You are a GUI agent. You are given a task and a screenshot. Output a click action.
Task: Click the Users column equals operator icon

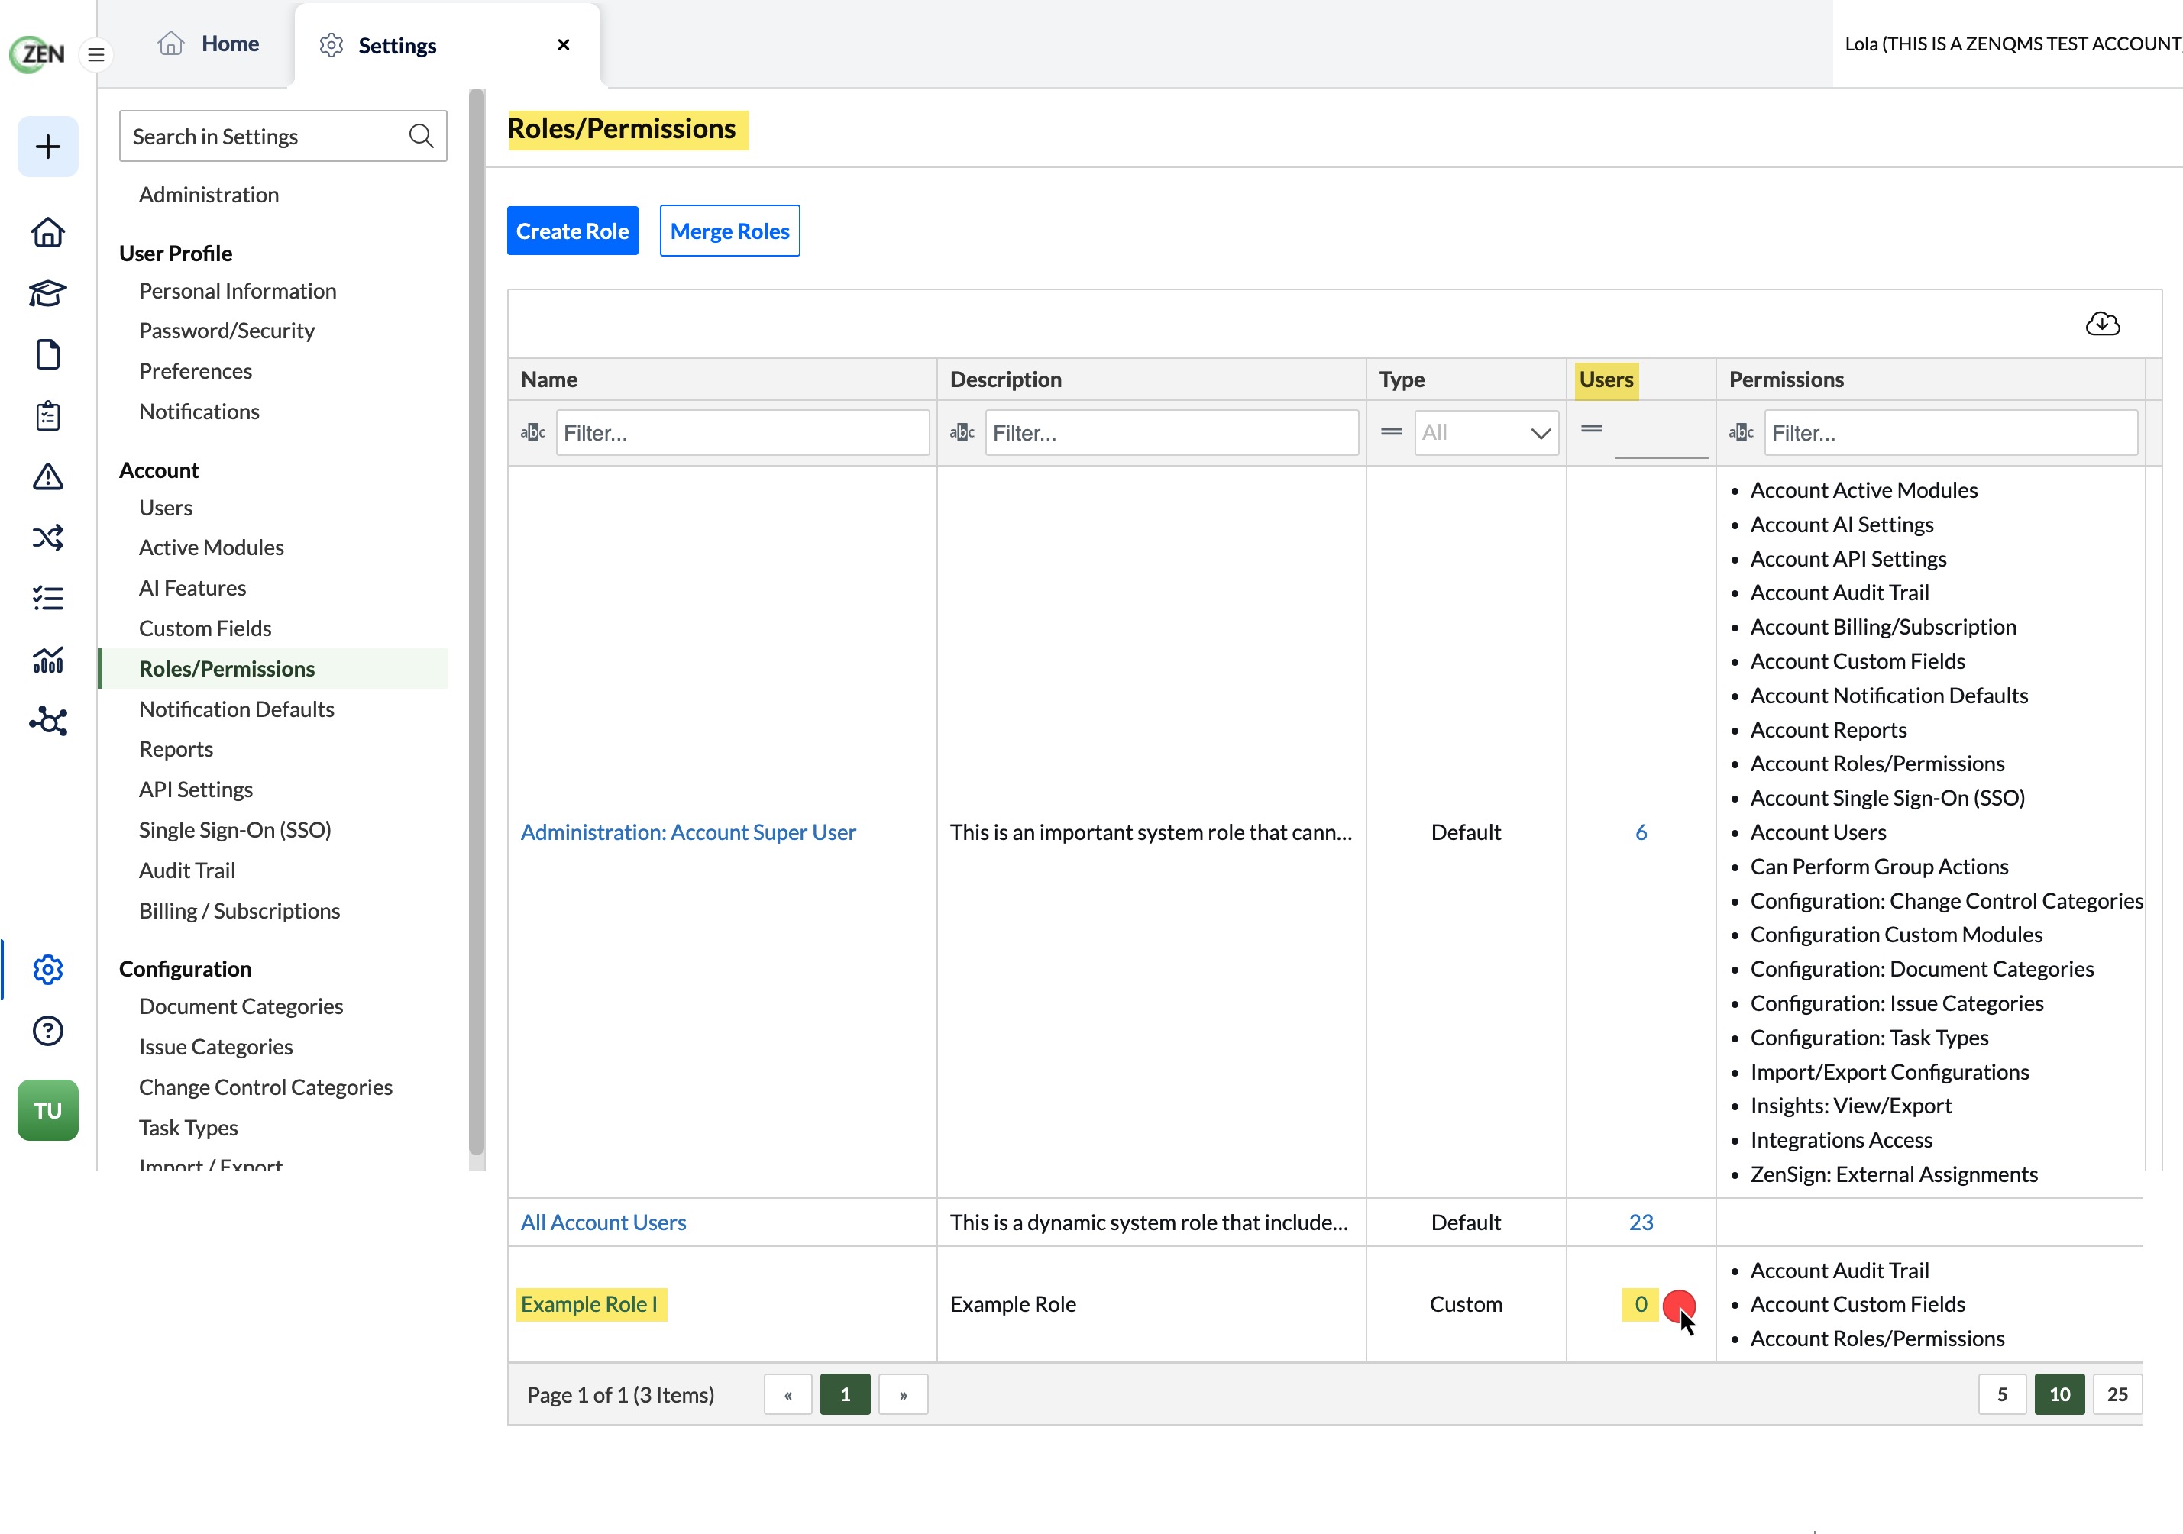click(x=1592, y=428)
